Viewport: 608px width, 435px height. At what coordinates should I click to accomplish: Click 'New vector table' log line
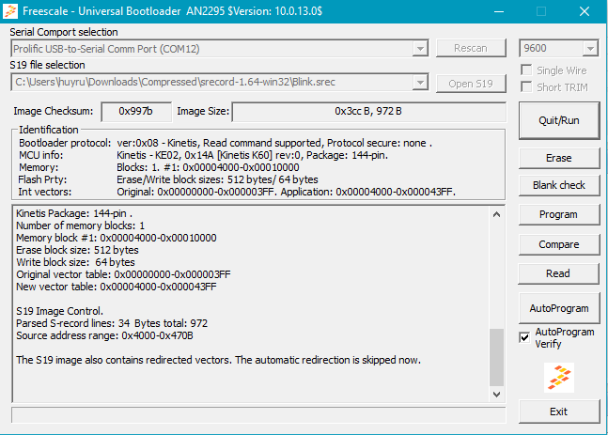[117, 287]
